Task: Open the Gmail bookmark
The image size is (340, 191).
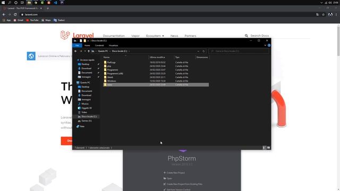Action: coord(19,20)
